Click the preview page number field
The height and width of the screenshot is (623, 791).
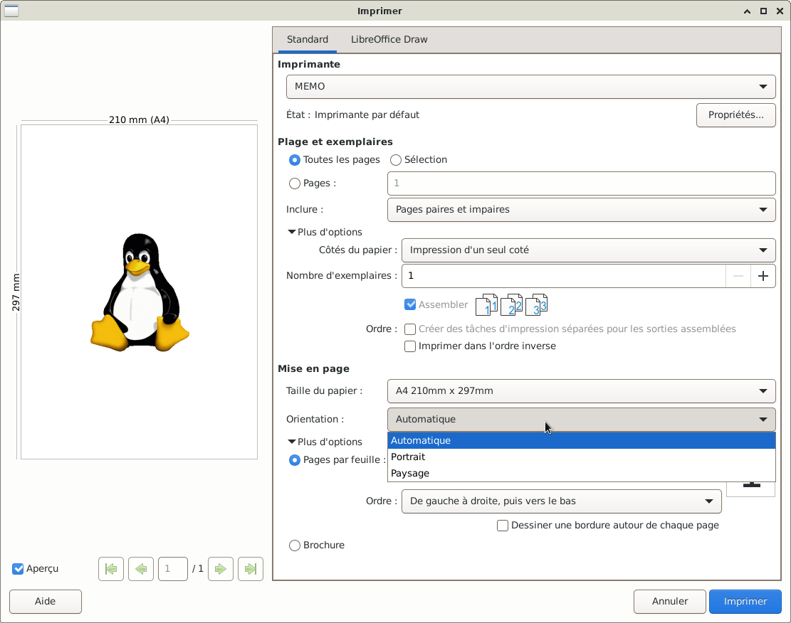[173, 569]
